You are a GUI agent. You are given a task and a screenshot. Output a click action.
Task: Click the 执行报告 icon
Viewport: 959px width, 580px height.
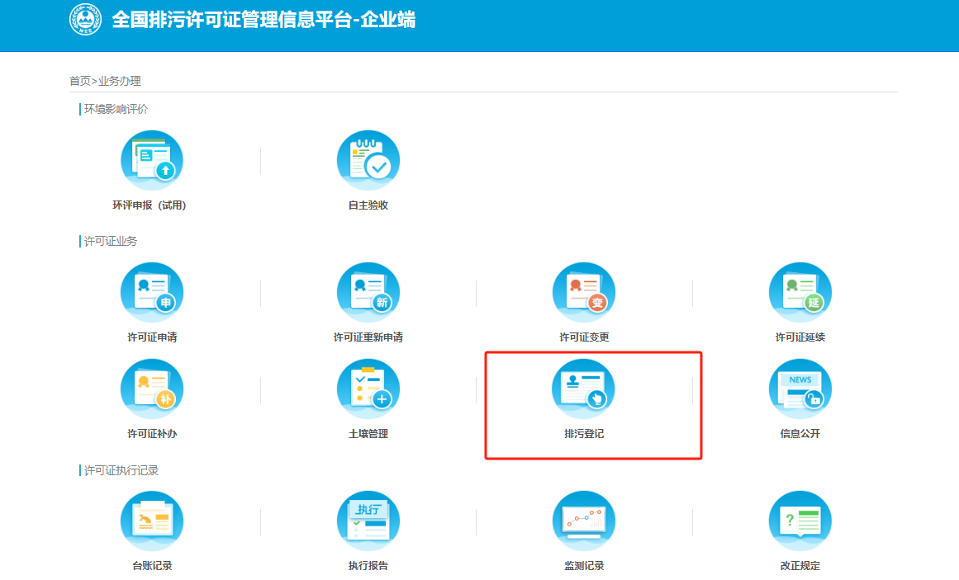click(368, 521)
